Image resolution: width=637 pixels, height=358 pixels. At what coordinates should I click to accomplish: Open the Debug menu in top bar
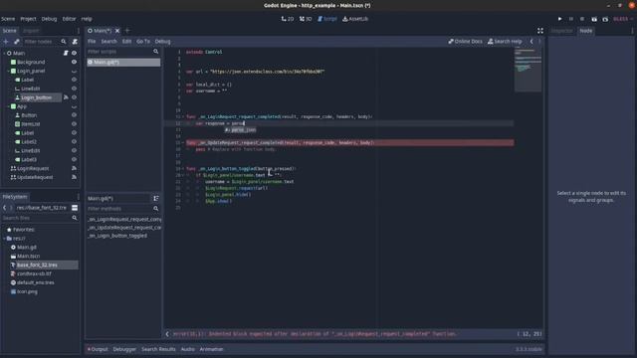tap(49, 19)
